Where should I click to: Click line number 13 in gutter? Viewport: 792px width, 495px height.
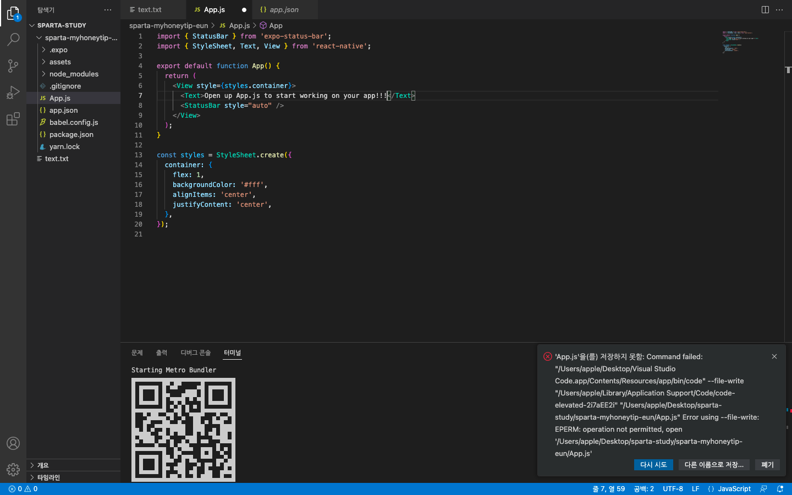pyautogui.click(x=139, y=155)
